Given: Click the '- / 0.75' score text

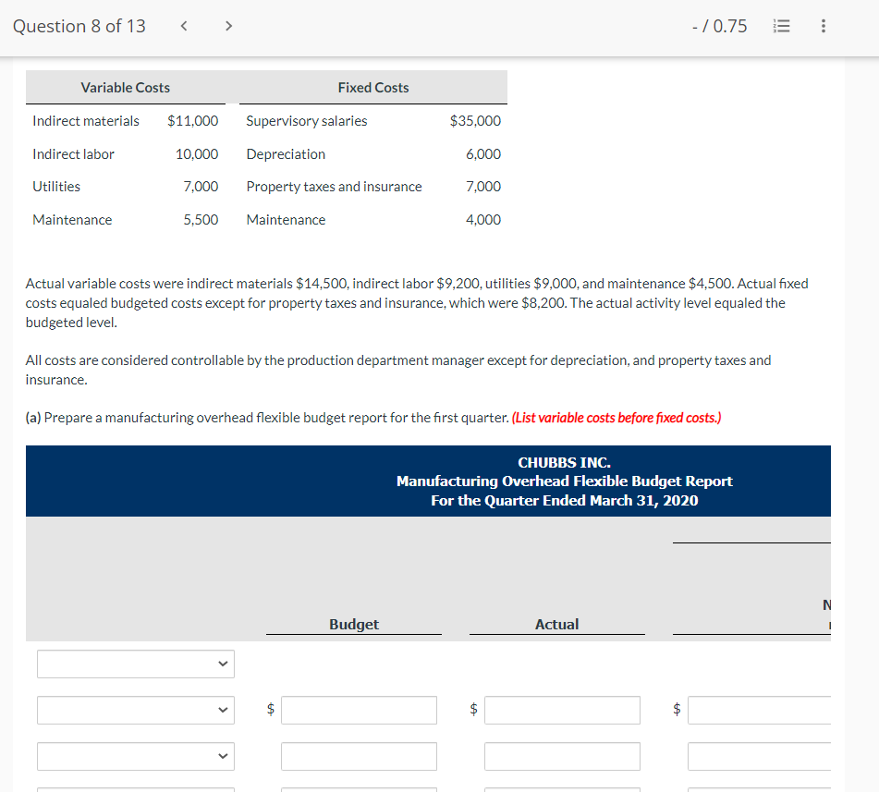Looking at the screenshot, I should (x=720, y=26).
